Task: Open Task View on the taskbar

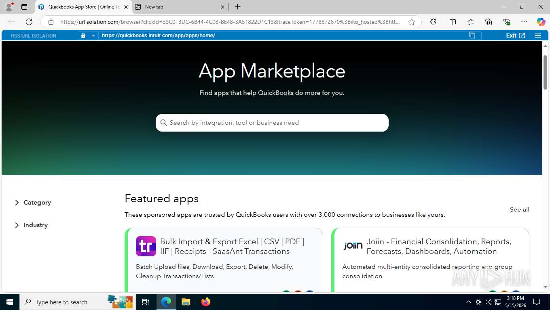Action: pyautogui.click(x=146, y=302)
